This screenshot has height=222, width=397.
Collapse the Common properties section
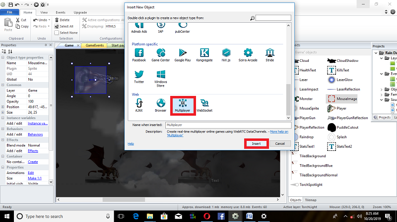(x=3, y=85)
